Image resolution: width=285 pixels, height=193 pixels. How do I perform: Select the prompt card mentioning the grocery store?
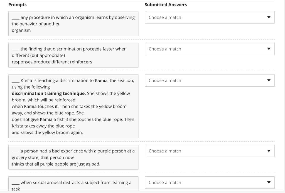pos(73,157)
